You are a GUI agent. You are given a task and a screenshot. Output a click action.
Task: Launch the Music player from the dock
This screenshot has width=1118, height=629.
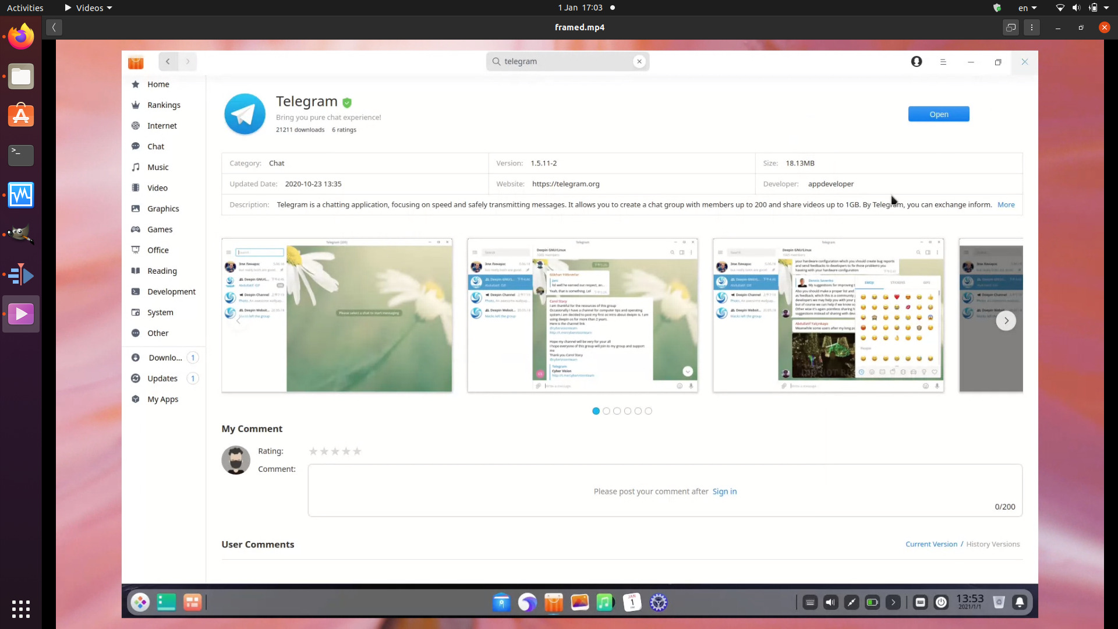[606, 602]
